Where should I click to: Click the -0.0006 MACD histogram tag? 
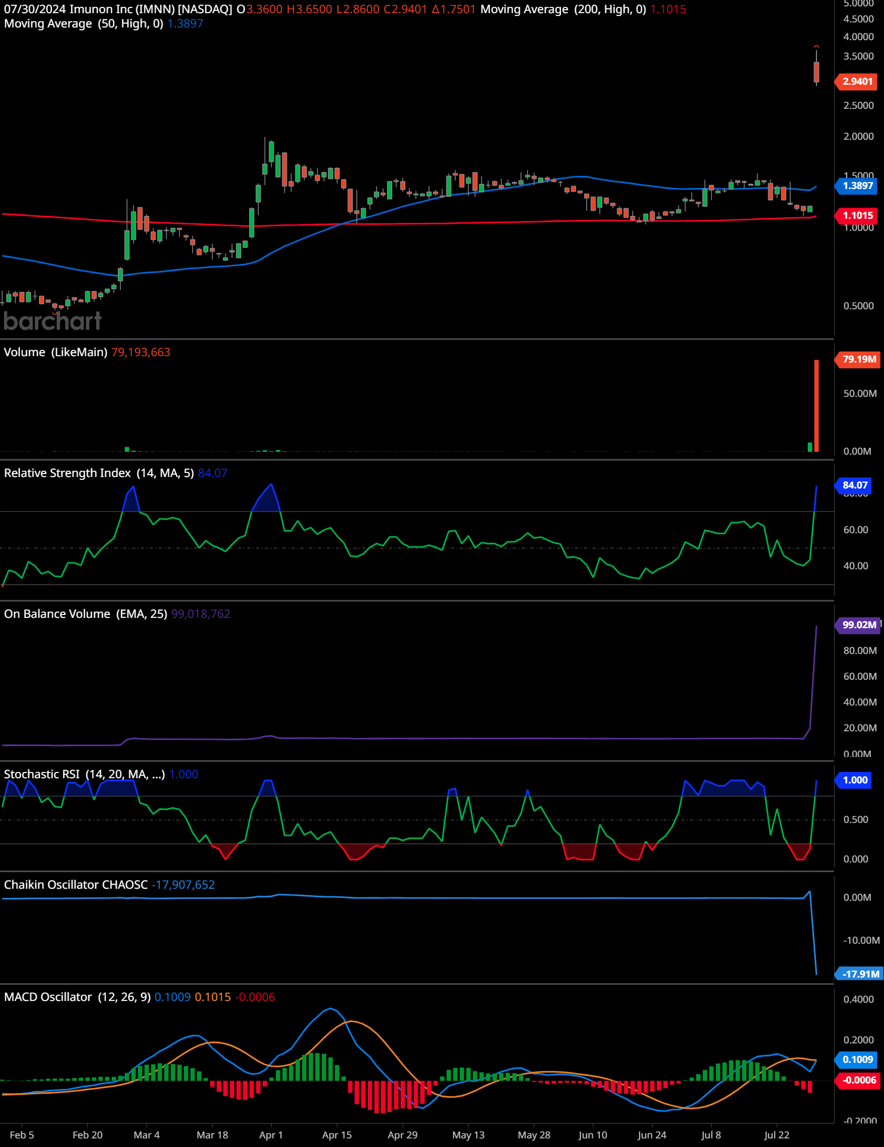[858, 1080]
